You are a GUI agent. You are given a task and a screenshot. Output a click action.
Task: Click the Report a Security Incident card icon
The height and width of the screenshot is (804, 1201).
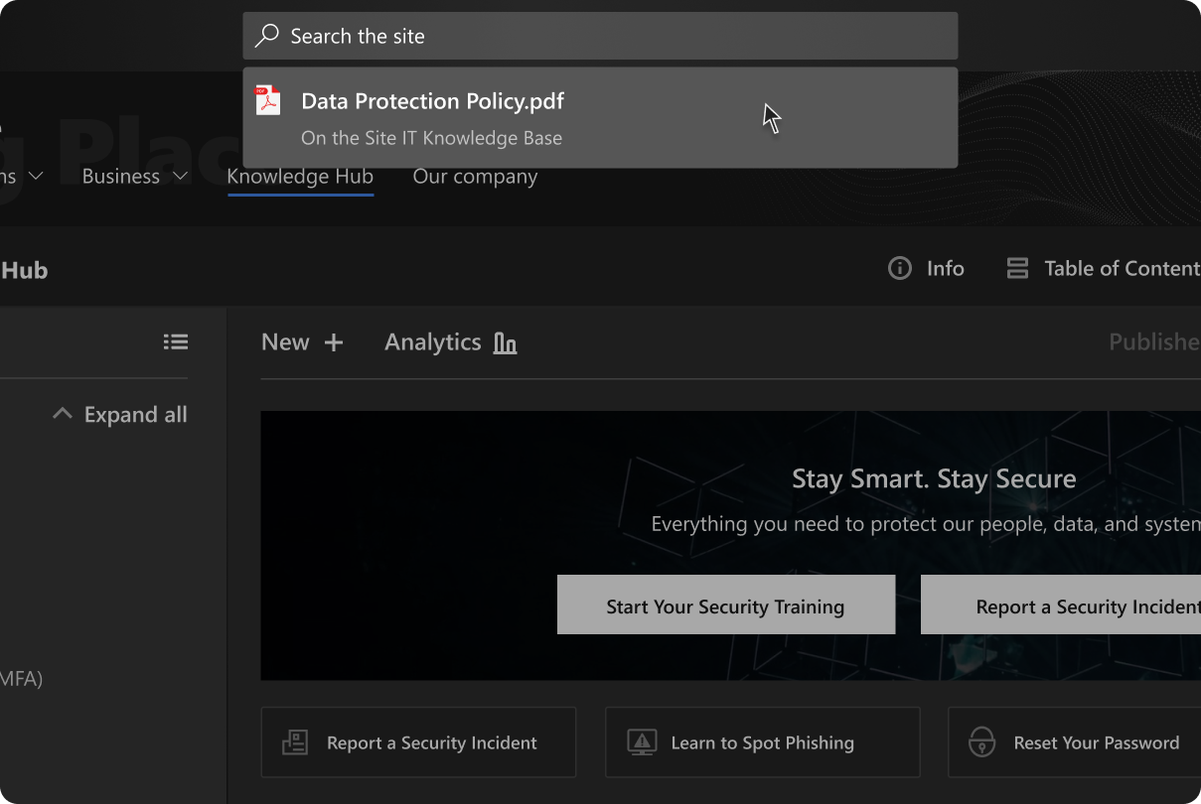click(295, 742)
